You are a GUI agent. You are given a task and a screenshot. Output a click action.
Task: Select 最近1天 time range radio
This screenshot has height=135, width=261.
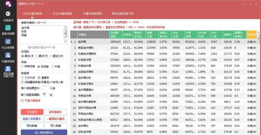[23, 56]
